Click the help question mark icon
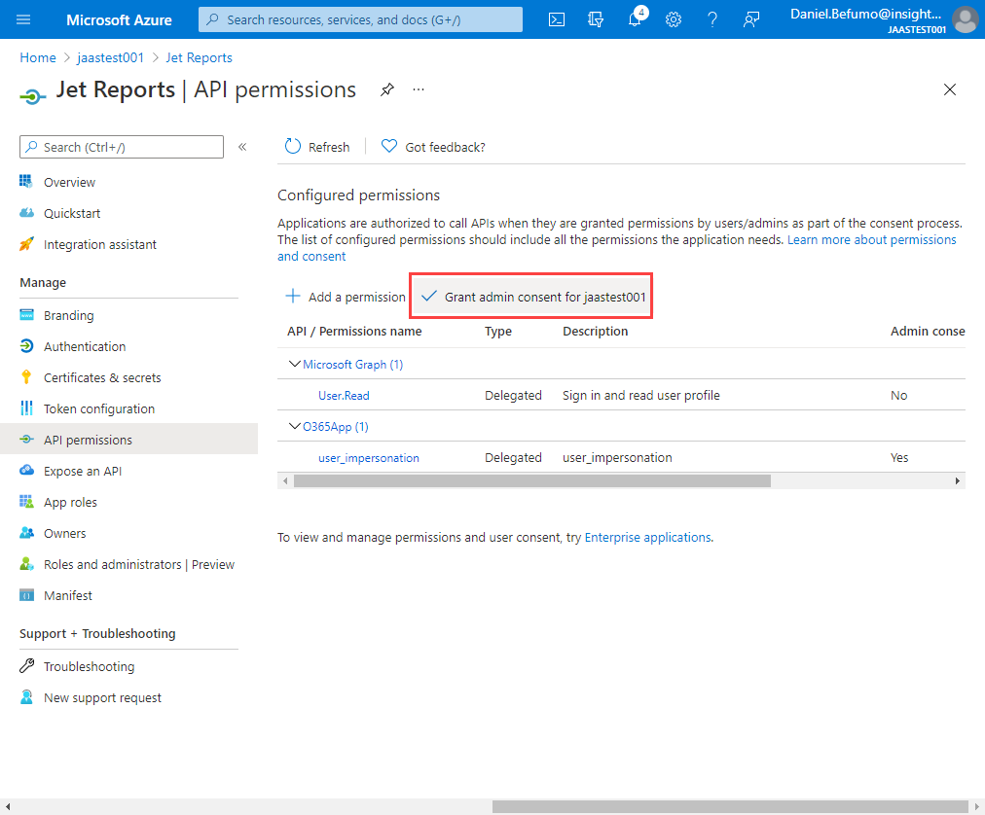Image resolution: width=985 pixels, height=815 pixels. coord(711,19)
